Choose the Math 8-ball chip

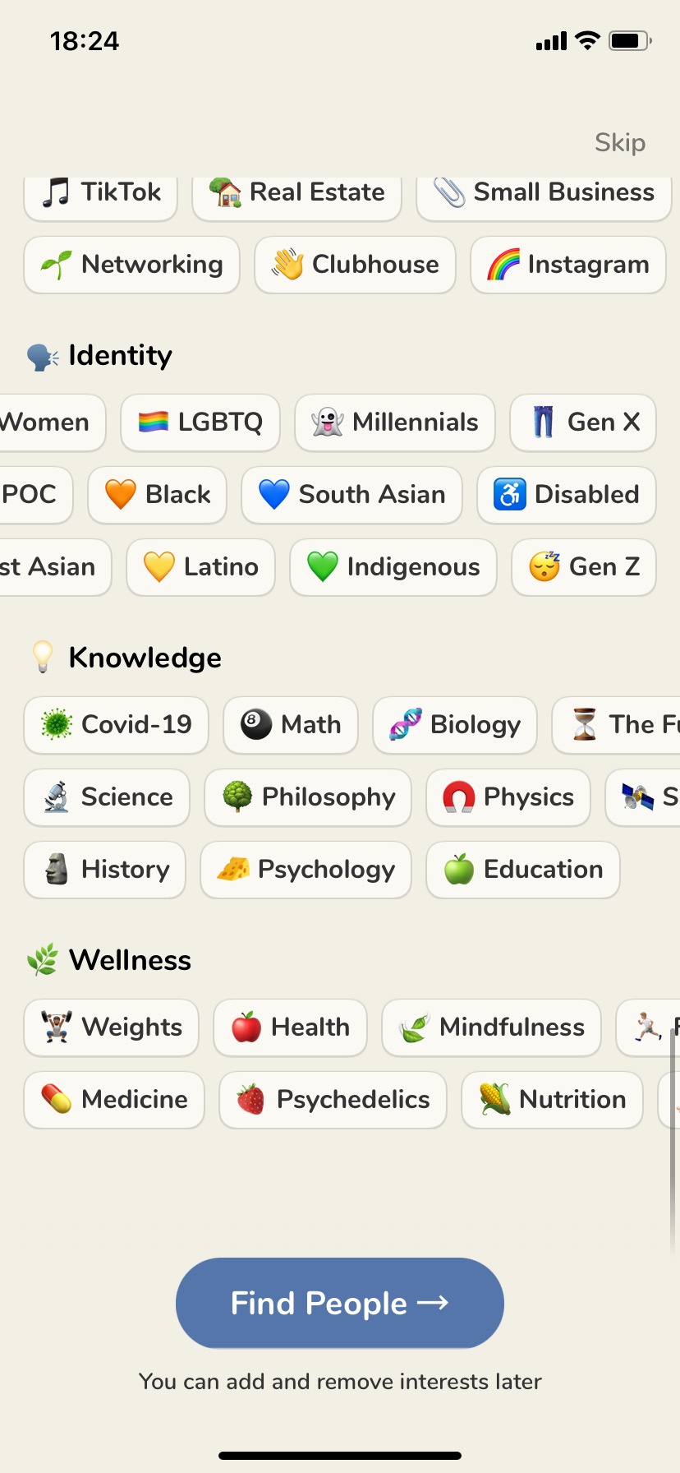291,725
